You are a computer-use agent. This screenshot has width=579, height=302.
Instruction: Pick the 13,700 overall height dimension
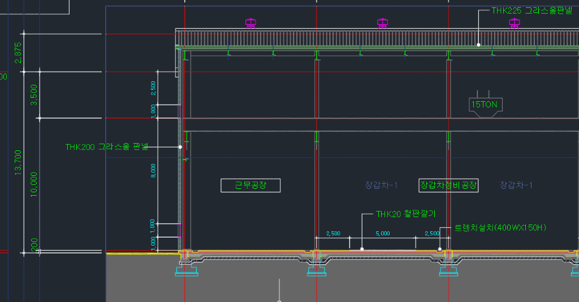tap(18, 162)
